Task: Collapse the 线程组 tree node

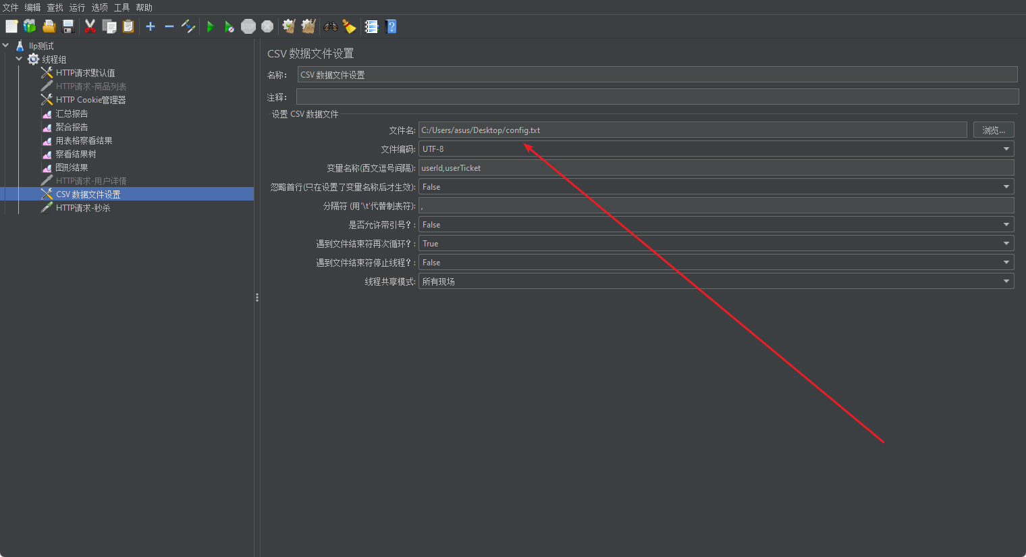Action: coord(19,59)
